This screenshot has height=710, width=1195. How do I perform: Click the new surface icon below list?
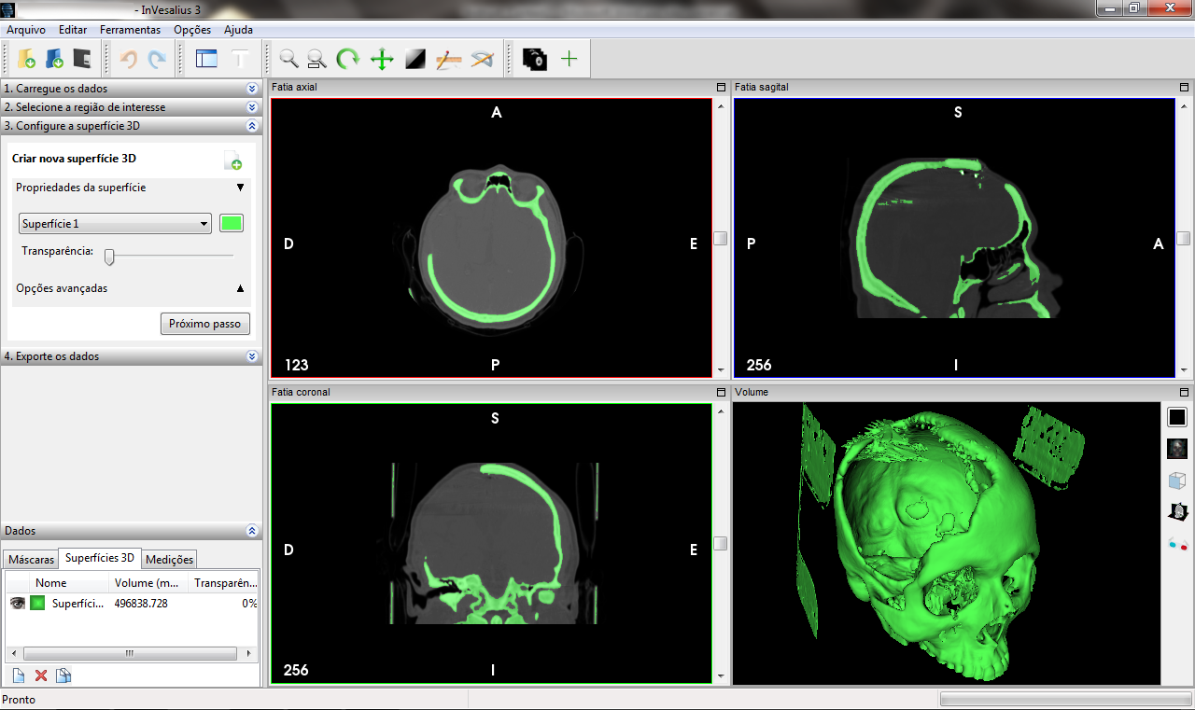point(18,675)
